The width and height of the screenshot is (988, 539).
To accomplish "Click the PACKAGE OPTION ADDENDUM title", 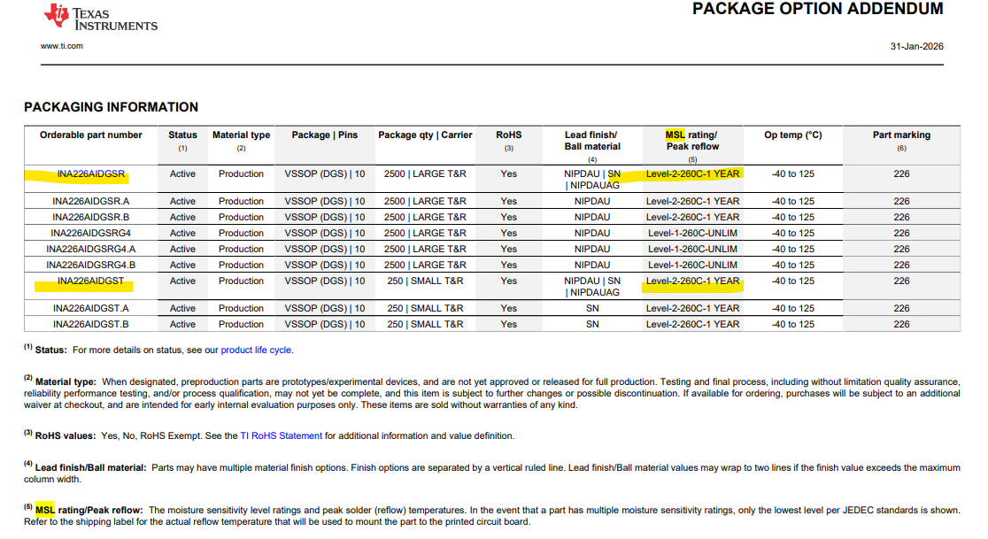I will pyautogui.click(x=818, y=9).
